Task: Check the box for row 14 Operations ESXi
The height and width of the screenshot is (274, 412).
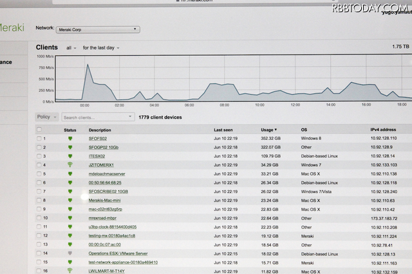Action: pos(39,253)
